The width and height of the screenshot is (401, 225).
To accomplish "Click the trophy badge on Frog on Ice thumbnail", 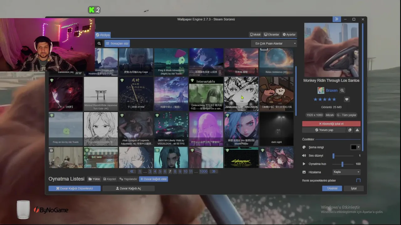I will point(52,115).
